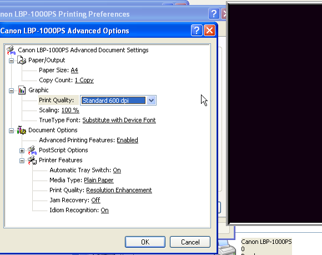Click the Canon LBP-1000PS printer icon in background
This screenshot has height=255, width=322.
(227, 248)
